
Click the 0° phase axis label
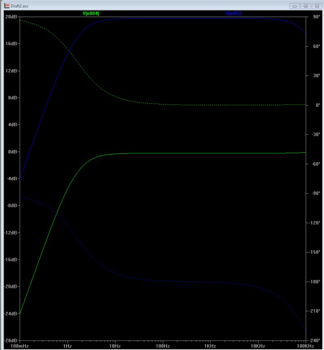click(318, 105)
